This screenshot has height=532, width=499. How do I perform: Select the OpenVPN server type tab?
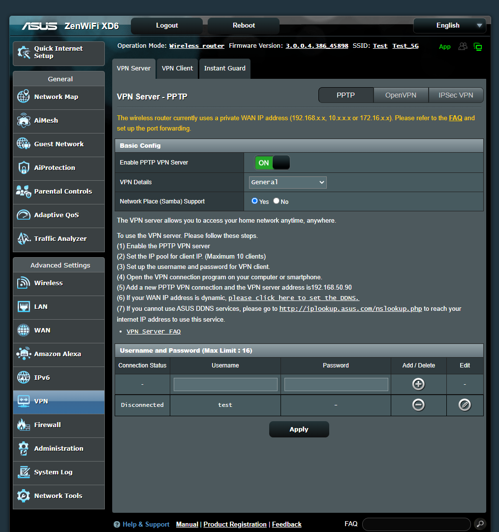[401, 96]
